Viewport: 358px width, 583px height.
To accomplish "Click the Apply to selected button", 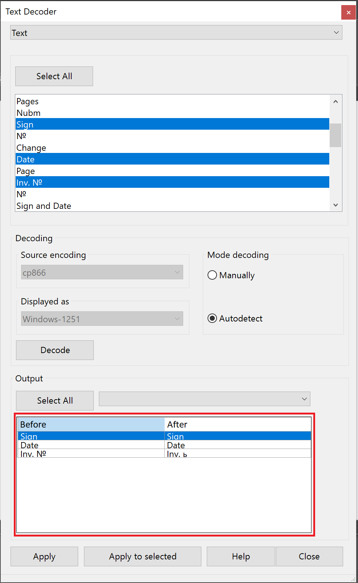I will click(142, 556).
